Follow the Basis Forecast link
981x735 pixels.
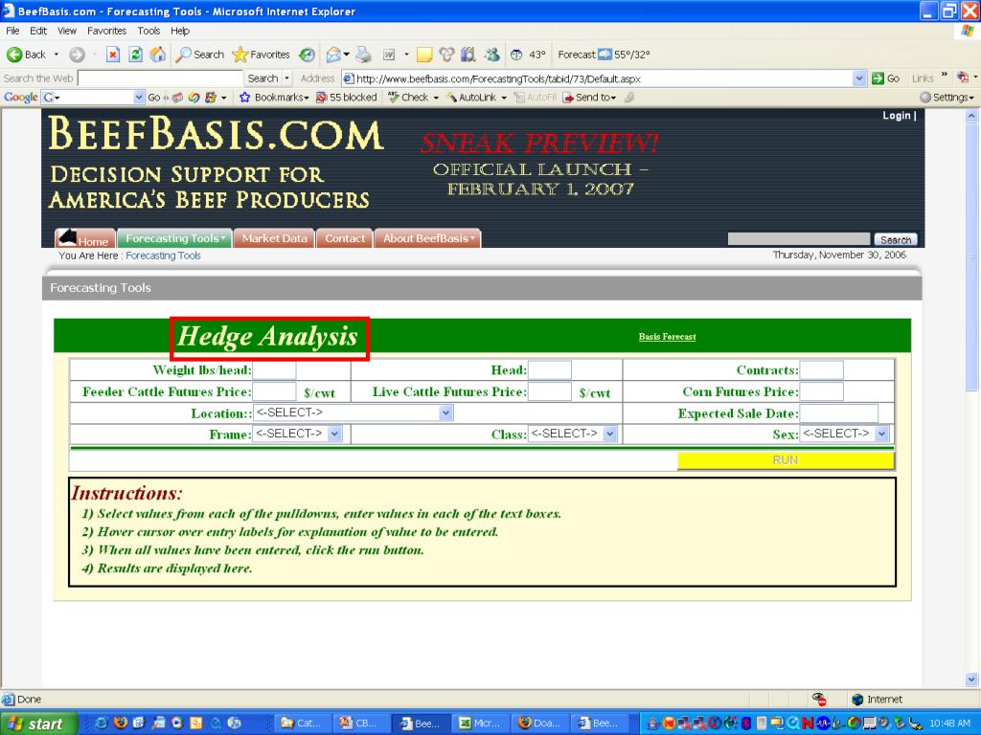pyautogui.click(x=667, y=337)
